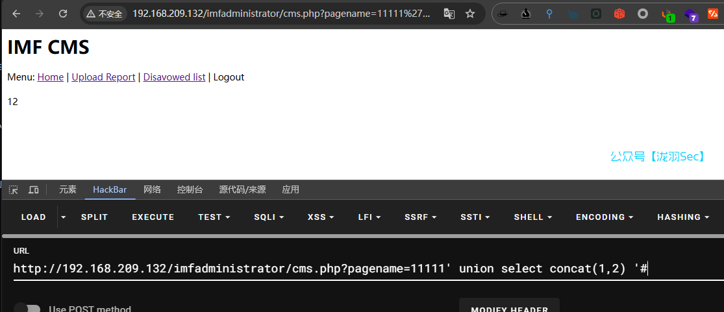Reload the page with the refresh icon
Viewport: 724px width, 312px height.
63,14
